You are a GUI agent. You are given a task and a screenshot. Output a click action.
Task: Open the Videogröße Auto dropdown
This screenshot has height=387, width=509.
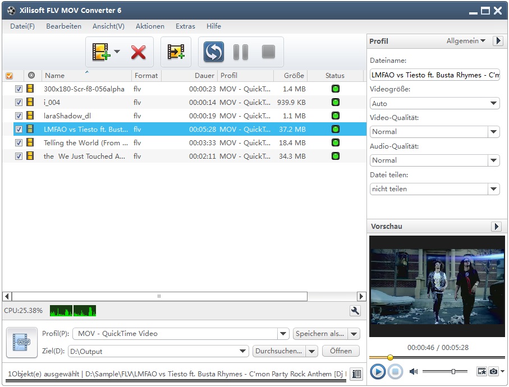(434, 104)
